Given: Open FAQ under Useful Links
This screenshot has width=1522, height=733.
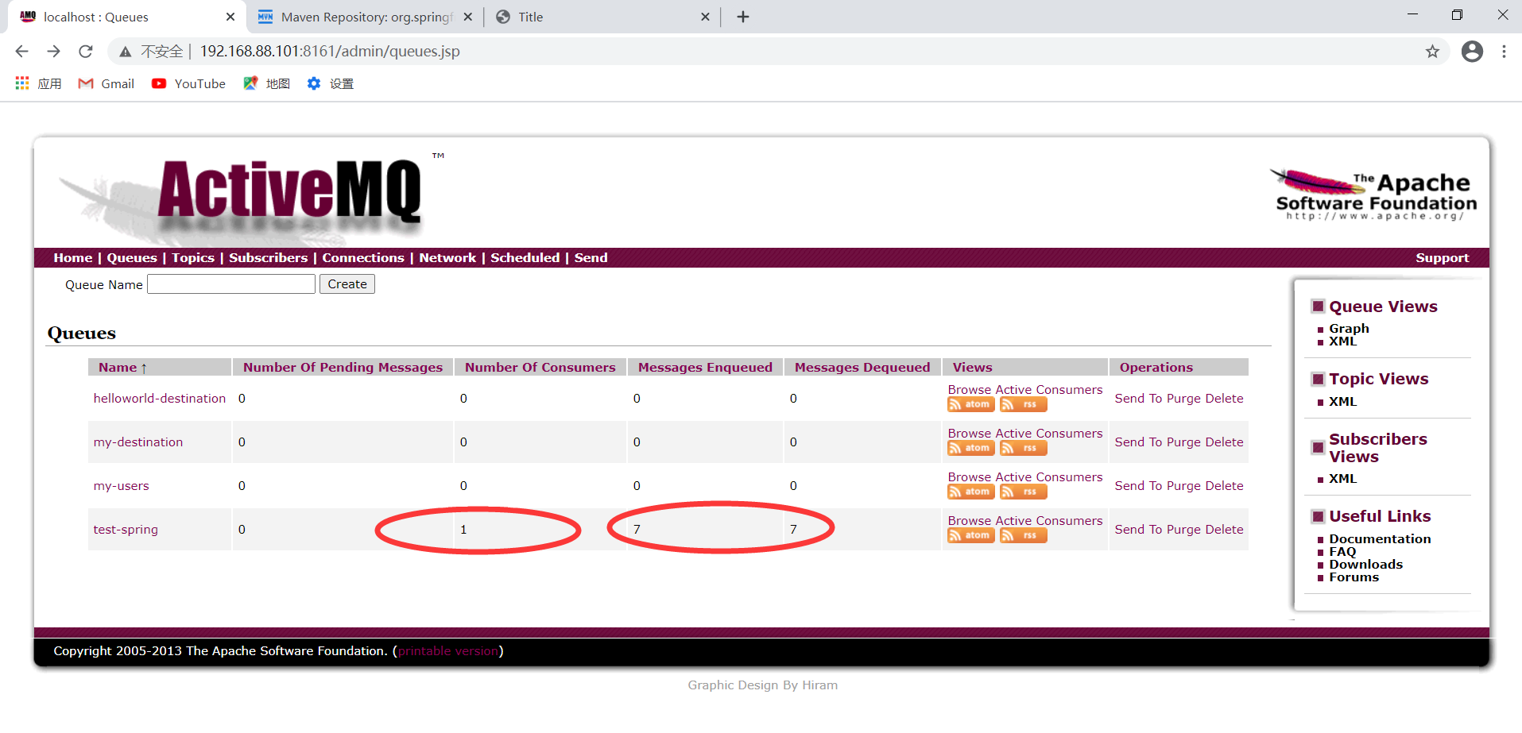Looking at the screenshot, I should click(x=1342, y=552).
